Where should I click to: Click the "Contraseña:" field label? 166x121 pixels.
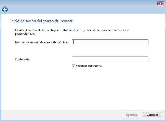pyautogui.click(x=22, y=59)
